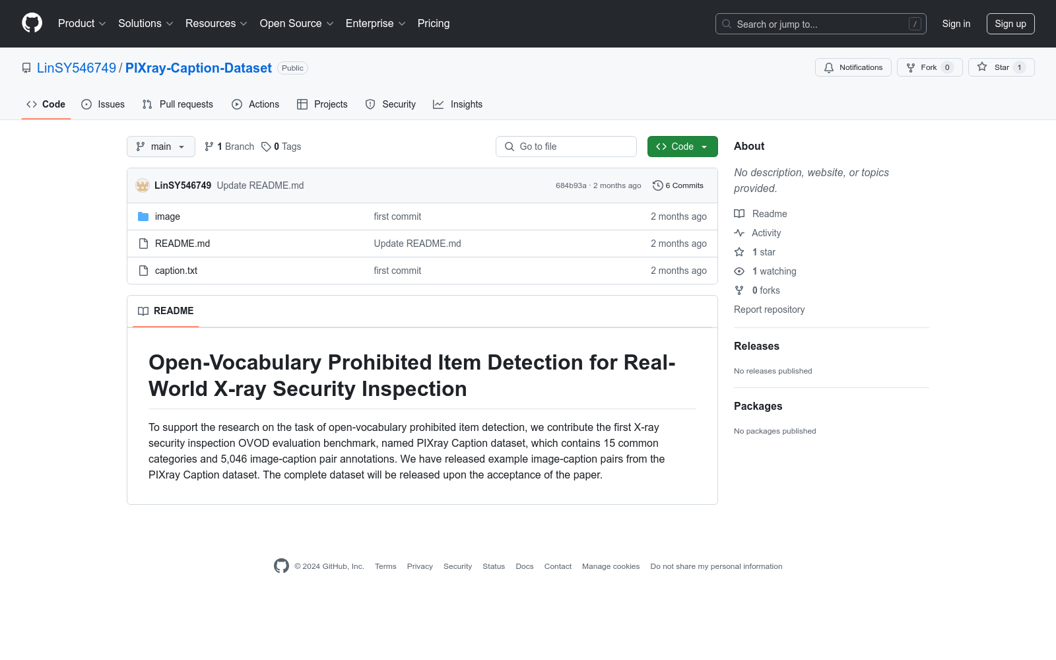Open the Actions tab
Image resolution: width=1056 pixels, height=660 pixels.
[x=255, y=104]
